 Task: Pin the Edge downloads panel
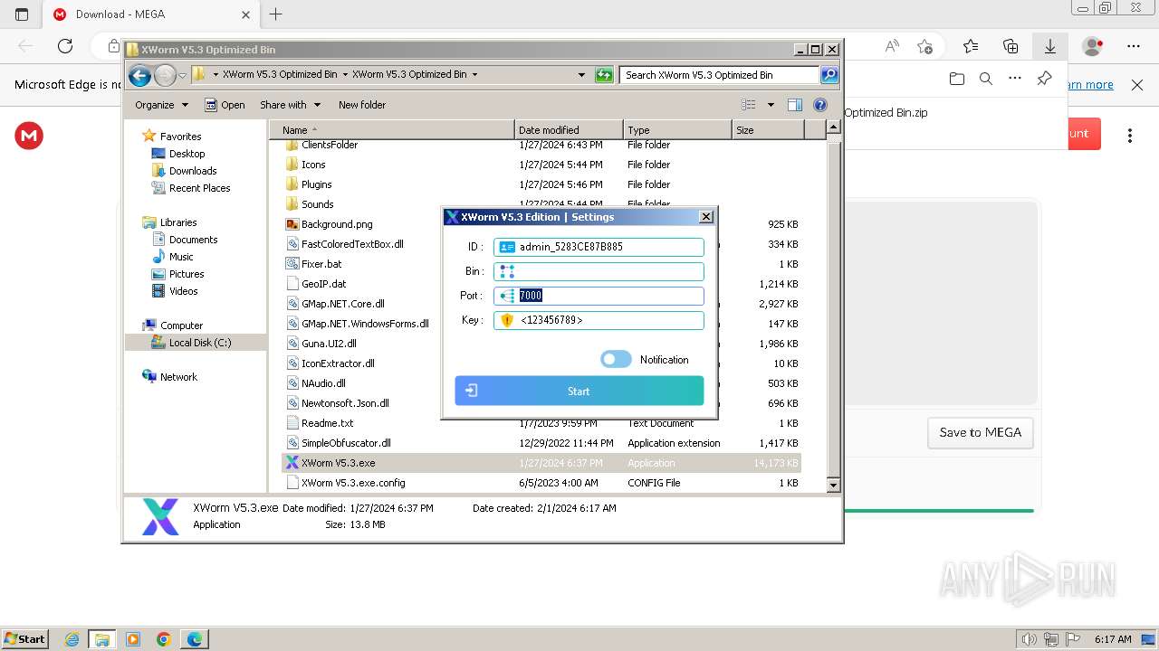1044,79
